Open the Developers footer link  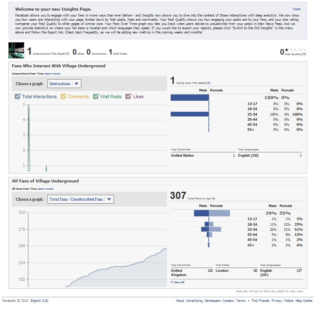213,301
